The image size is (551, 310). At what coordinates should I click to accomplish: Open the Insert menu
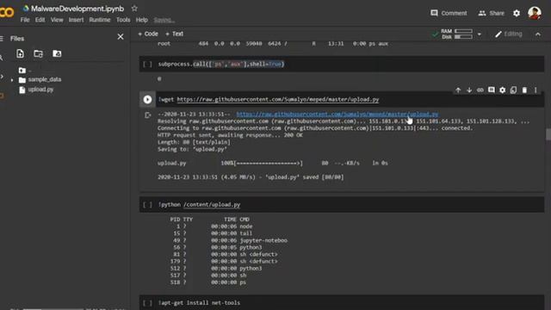[x=76, y=20]
